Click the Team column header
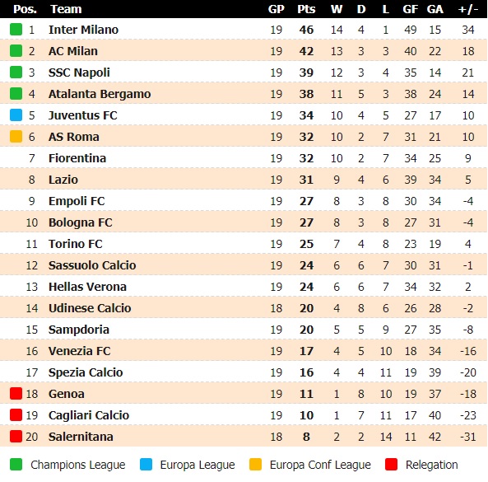Screen dimensions: 488x482 pos(66,9)
